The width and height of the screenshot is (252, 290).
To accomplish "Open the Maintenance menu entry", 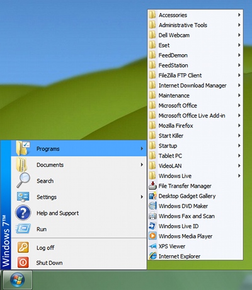I will point(195,95).
